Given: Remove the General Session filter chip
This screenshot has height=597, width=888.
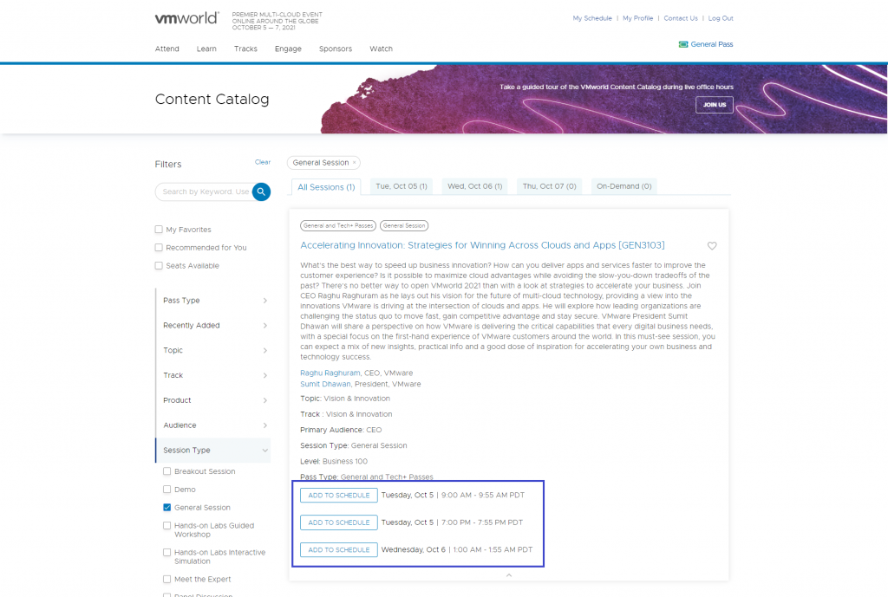Looking at the screenshot, I should click(x=354, y=163).
